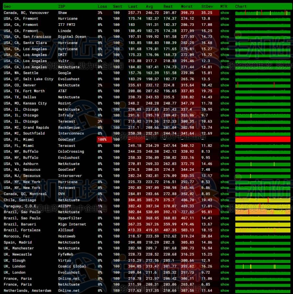Click the chart for Chicago Teracast row
293x294 pixels.
pos(263,122)
